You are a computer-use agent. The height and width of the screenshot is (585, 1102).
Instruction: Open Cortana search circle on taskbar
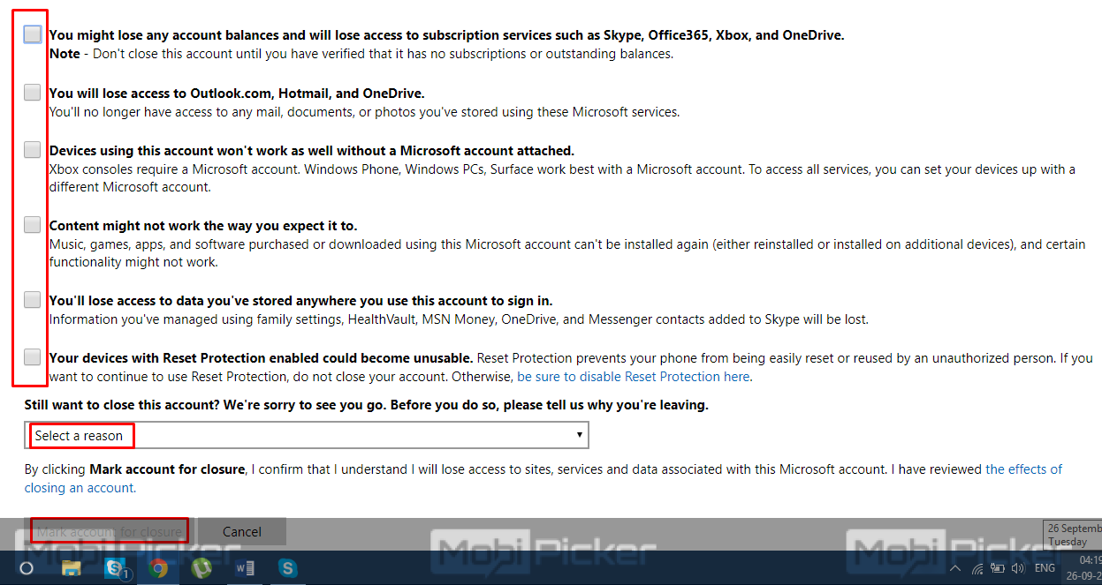tap(27, 568)
